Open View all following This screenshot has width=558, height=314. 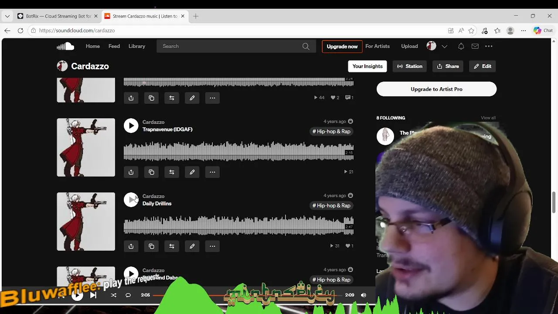tap(488, 118)
